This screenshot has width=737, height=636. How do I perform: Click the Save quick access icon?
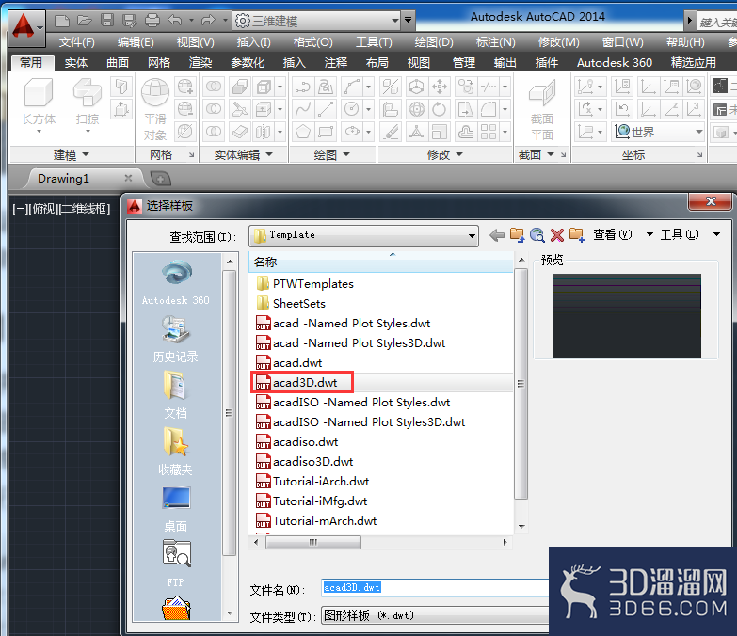point(107,20)
